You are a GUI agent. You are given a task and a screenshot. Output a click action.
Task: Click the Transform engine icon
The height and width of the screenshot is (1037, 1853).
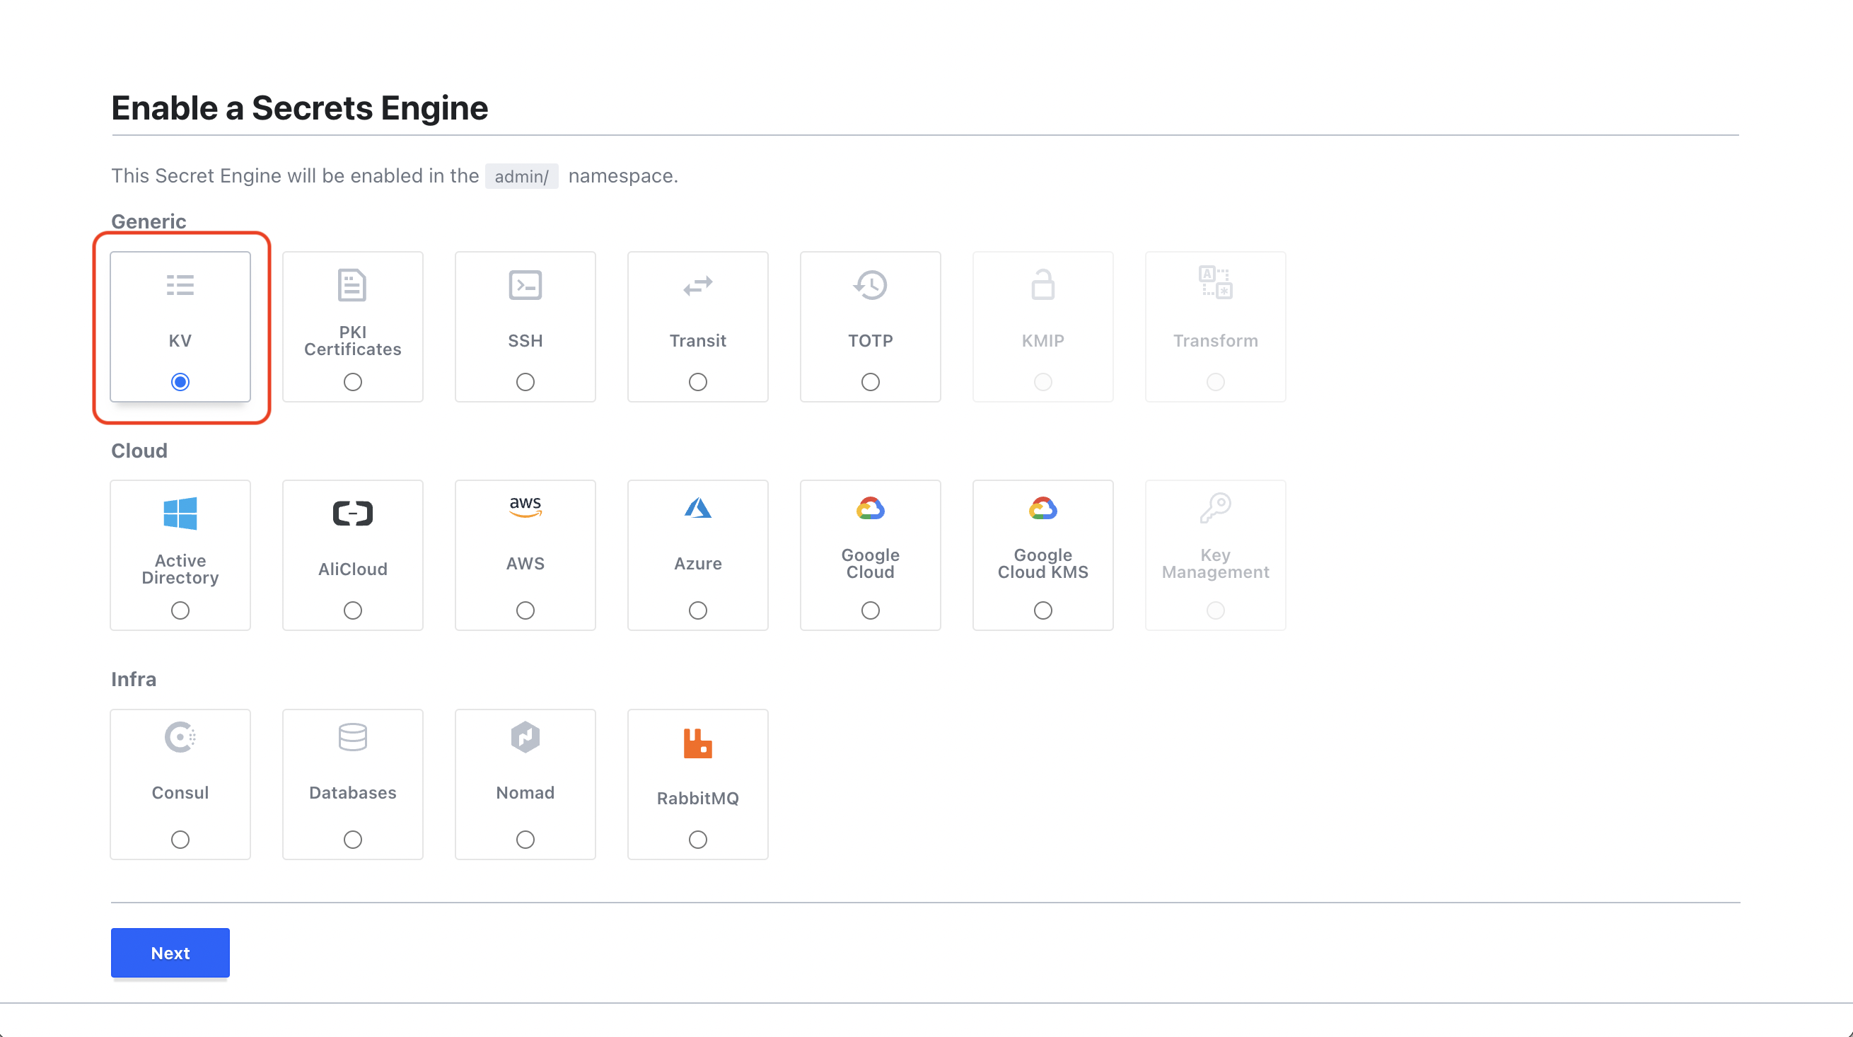coord(1216,282)
